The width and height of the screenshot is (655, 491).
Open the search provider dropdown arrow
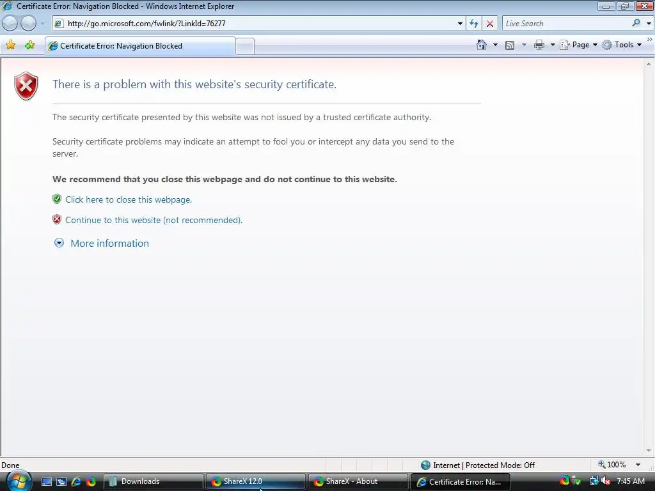point(649,24)
